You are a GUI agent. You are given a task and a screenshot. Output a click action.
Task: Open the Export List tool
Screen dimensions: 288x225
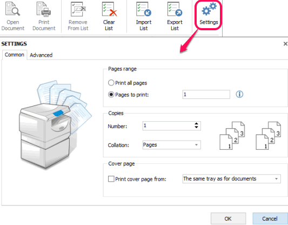(x=175, y=9)
